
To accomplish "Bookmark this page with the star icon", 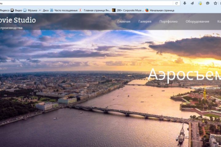I will tap(215, 3).
